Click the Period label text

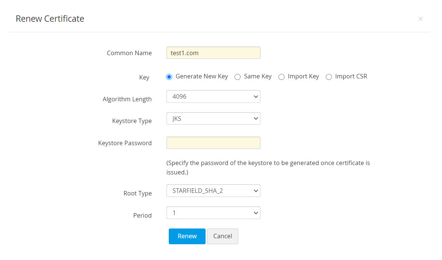click(142, 215)
